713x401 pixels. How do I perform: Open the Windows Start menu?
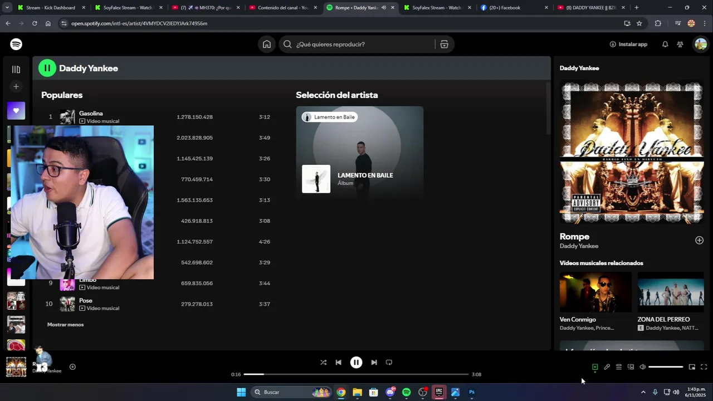pyautogui.click(x=241, y=392)
